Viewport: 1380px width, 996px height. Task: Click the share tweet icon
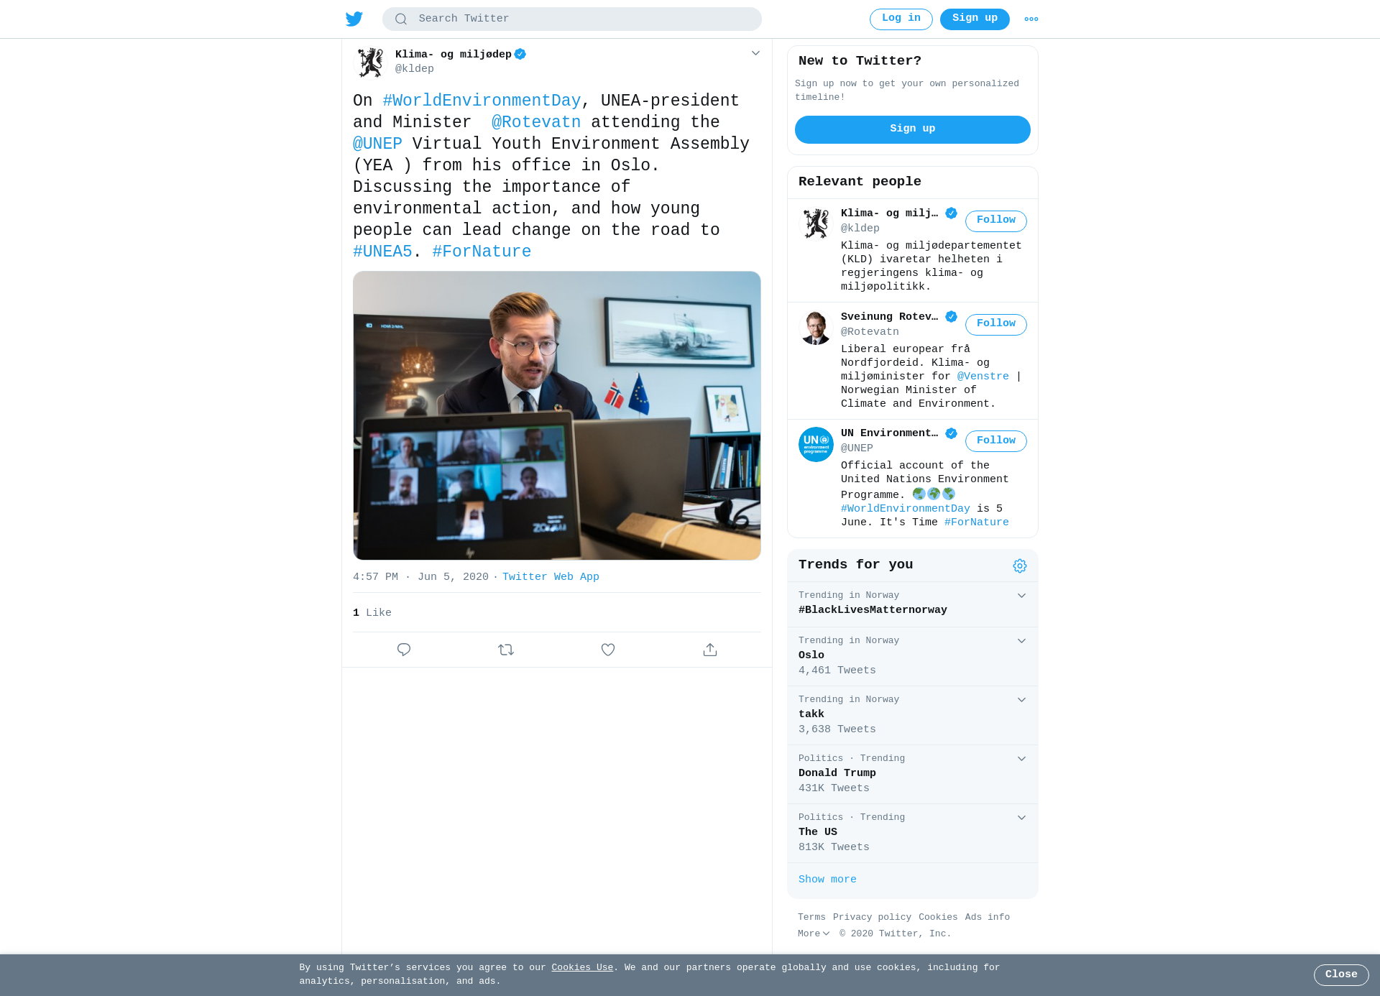click(x=710, y=650)
